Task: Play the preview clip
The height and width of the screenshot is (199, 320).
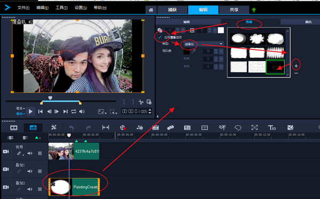Action: point(30,111)
